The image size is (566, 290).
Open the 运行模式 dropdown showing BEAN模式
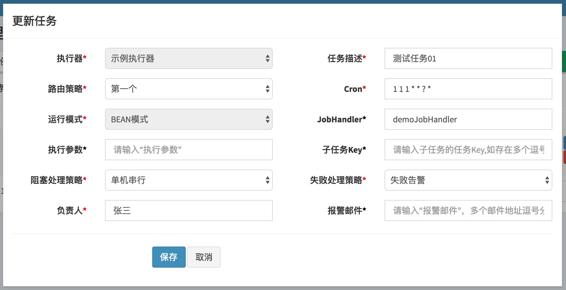click(189, 119)
